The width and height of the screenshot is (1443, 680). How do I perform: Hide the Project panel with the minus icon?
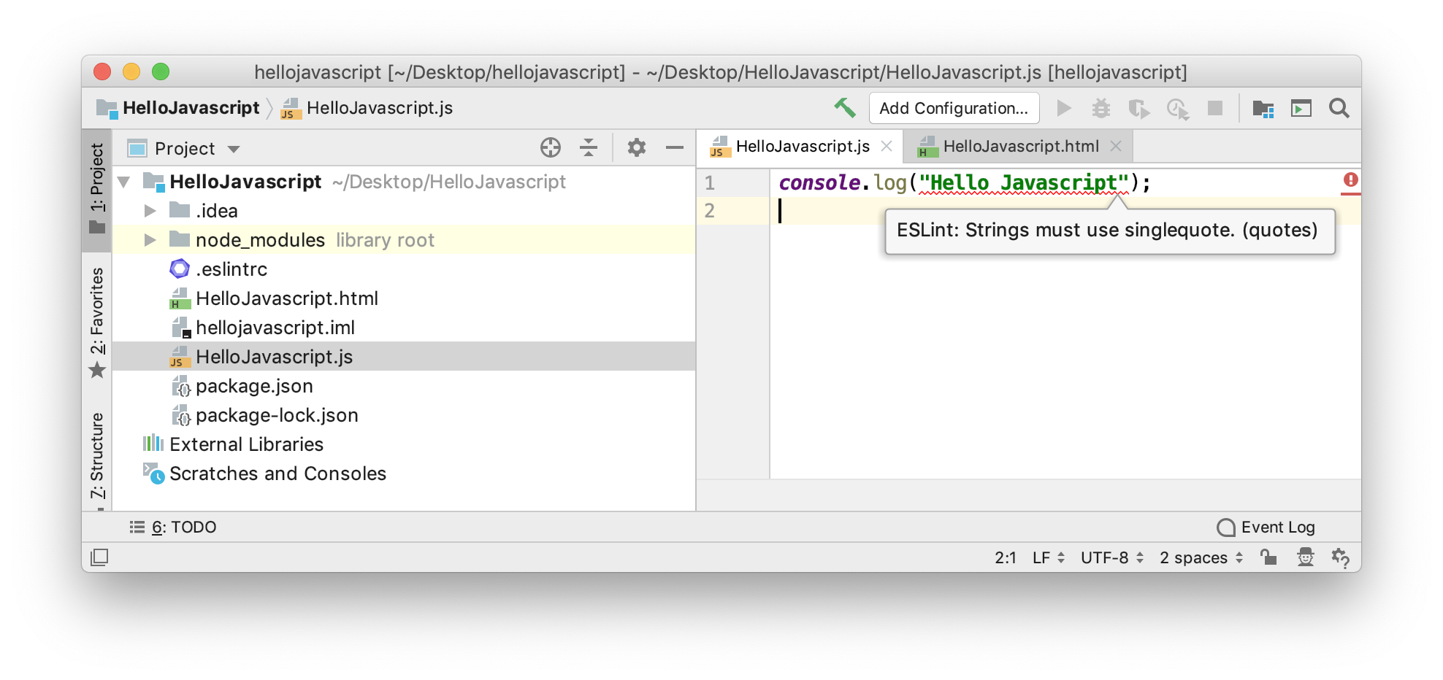674,148
